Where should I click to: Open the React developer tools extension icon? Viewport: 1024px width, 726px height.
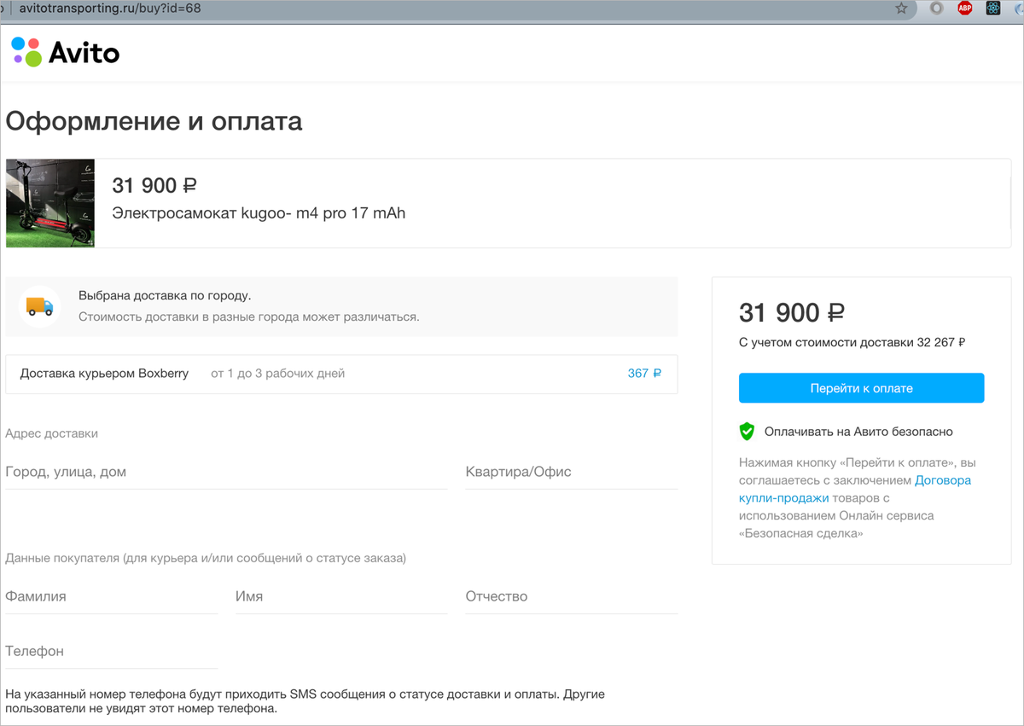point(992,9)
